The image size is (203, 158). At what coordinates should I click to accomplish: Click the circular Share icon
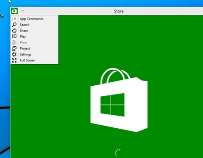coord(14,31)
